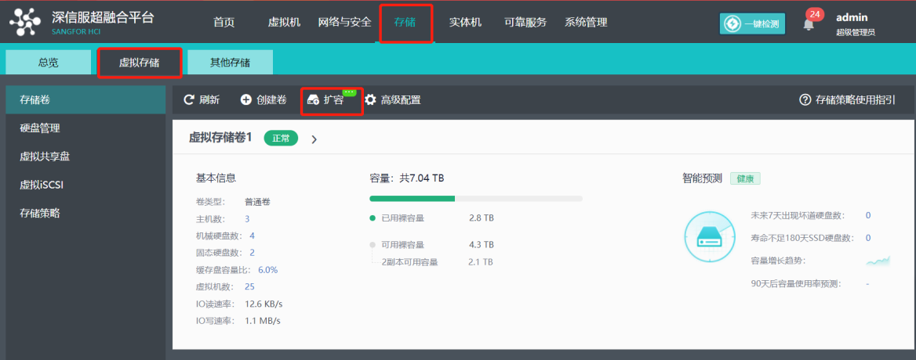
Task: Click the 一键检测 one-click detection button
Action: [752, 23]
